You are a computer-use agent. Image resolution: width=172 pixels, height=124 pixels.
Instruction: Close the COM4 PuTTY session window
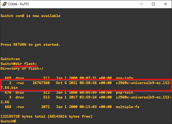pos(166,4)
